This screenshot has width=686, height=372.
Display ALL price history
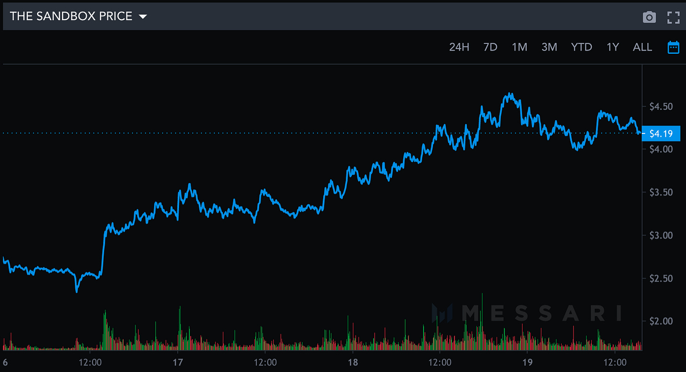(642, 47)
